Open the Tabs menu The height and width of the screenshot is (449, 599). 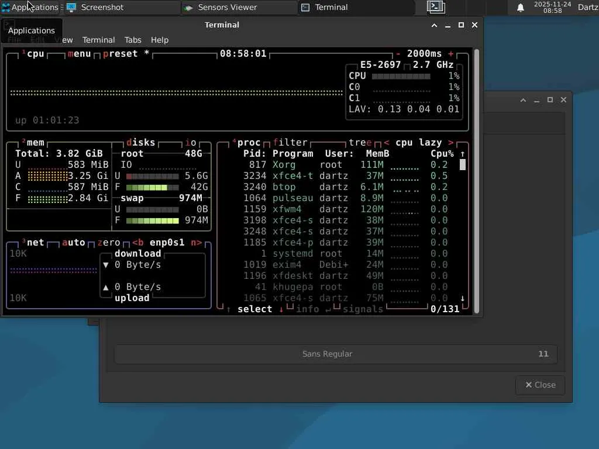tap(133, 40)
